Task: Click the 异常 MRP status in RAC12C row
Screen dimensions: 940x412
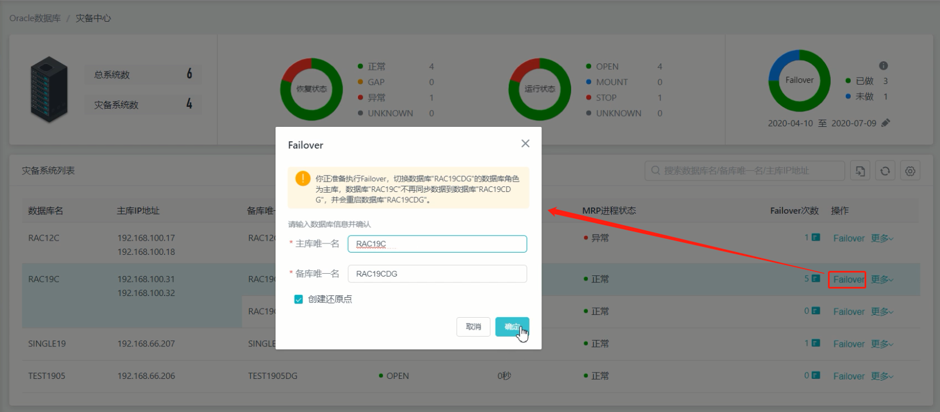Action: (596, 238)
